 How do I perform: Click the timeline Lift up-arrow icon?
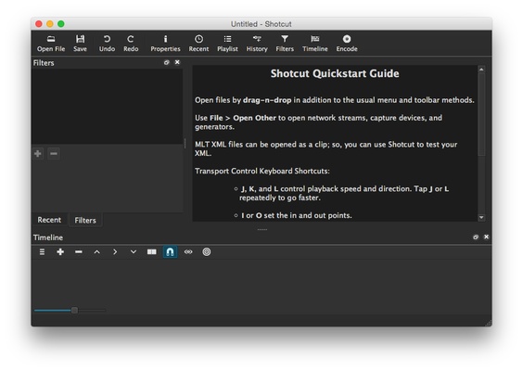[96, 252]
